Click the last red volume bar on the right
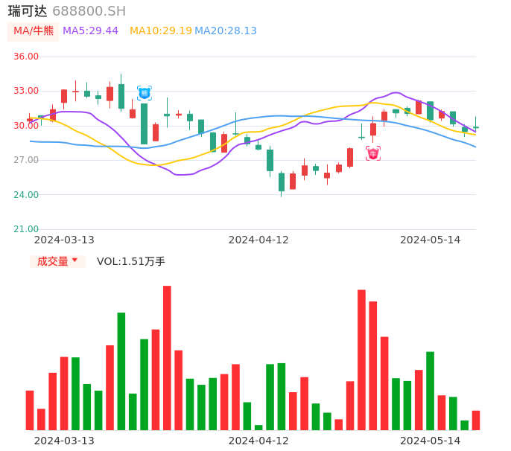 coord(476,420)
